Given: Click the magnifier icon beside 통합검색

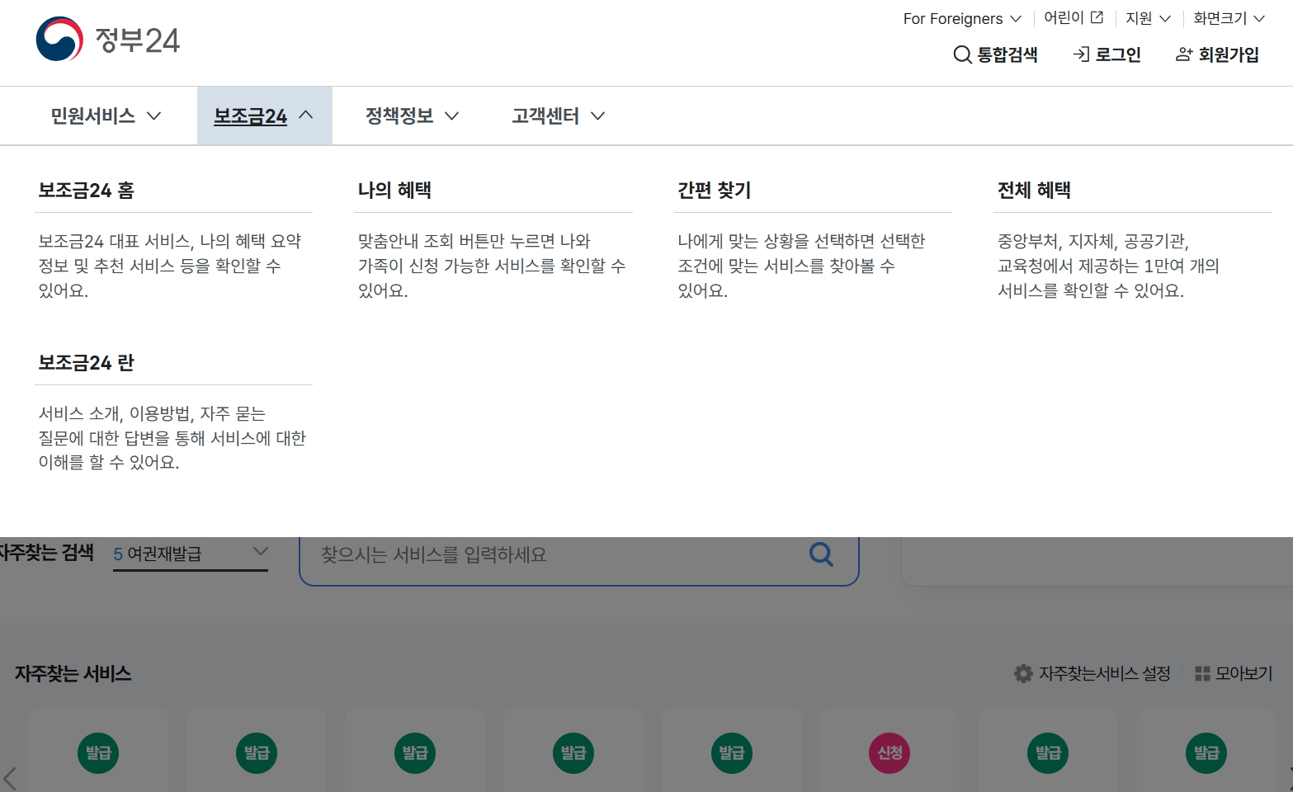Looking at the screenshot, I should tap(962, 54).
